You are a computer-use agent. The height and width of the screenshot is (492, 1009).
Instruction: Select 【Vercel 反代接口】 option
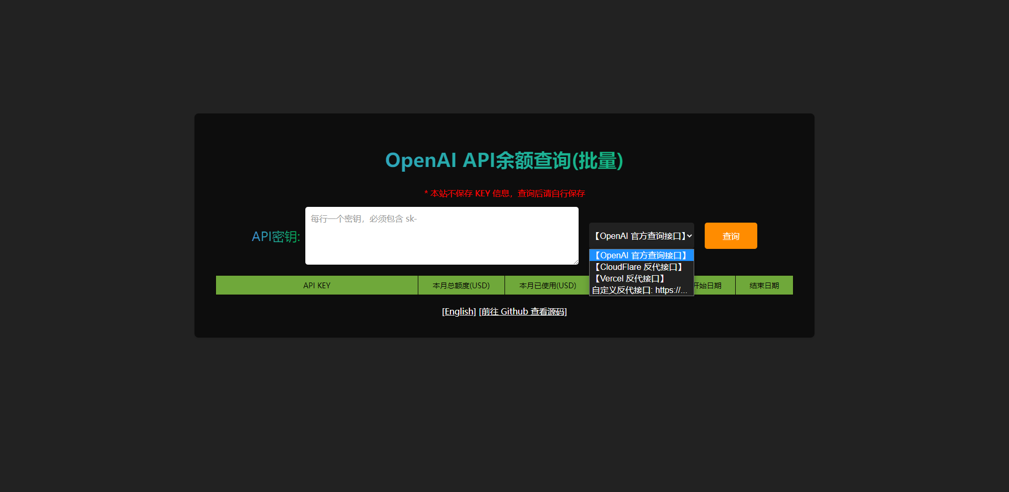(x=629, y=278)
